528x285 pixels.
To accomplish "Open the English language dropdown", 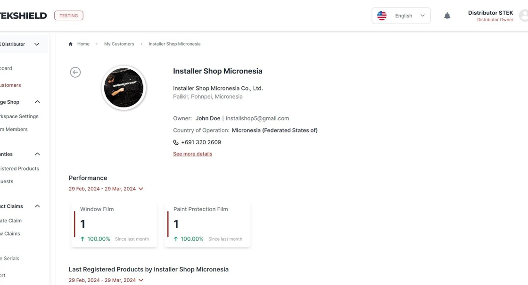I will (x=401, y=16).
